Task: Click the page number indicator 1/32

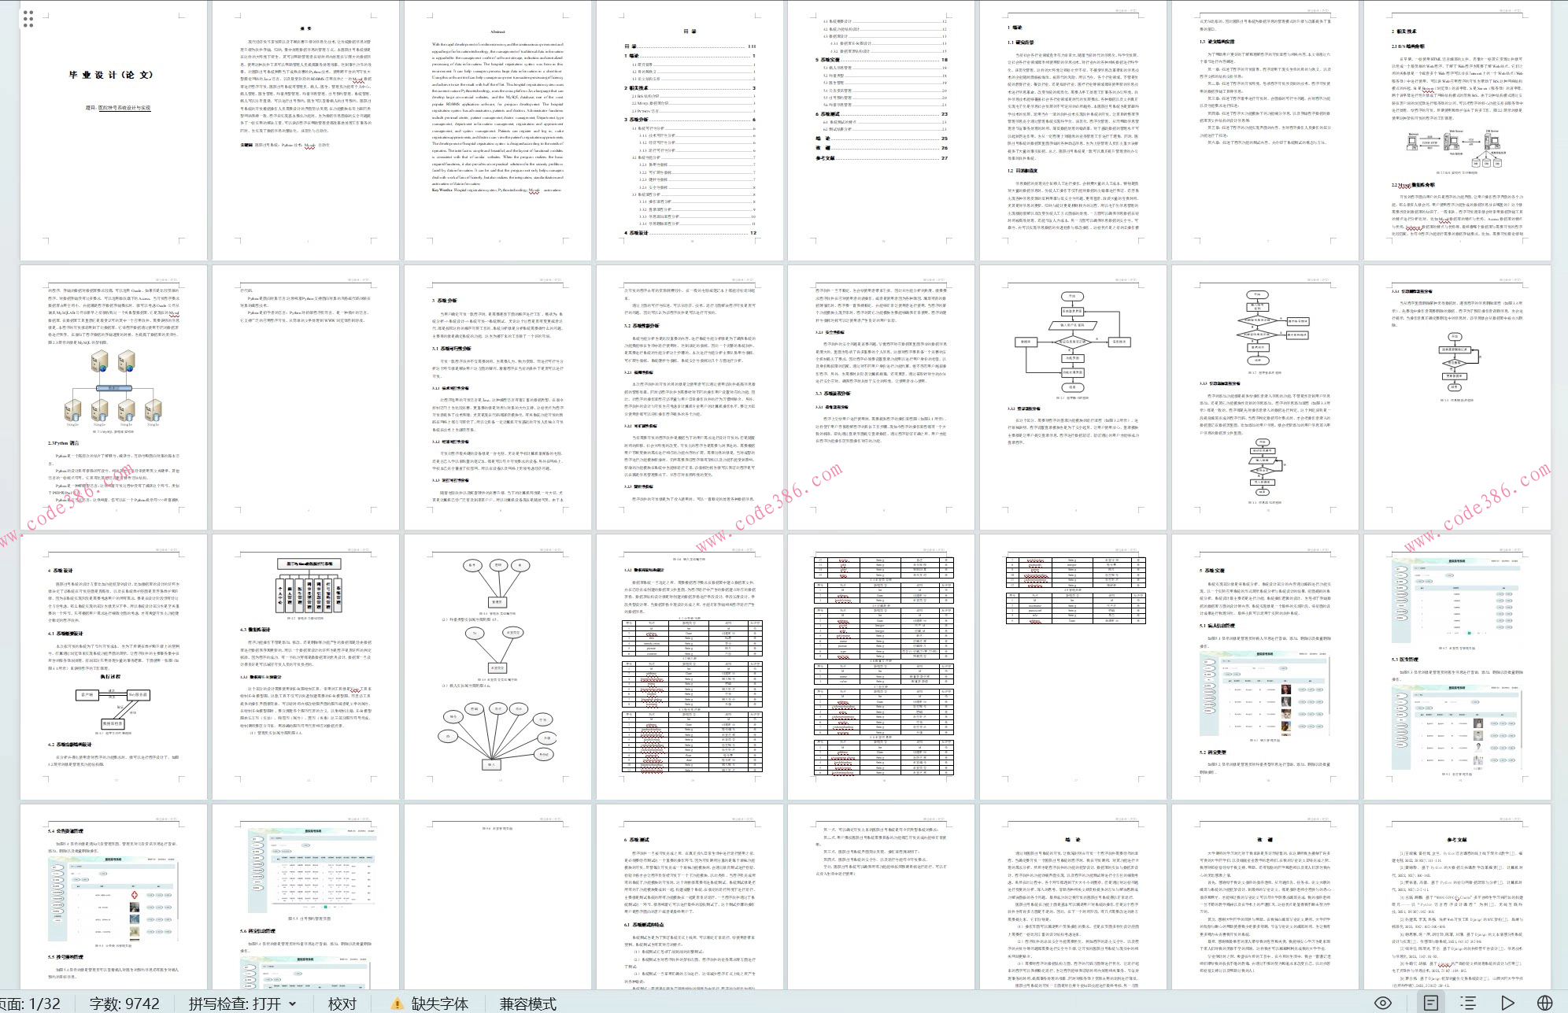Action: (30, 1004)
